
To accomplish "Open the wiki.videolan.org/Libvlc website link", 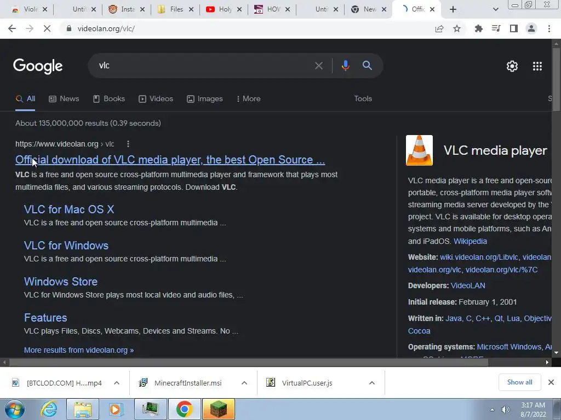I will pyautogui.click(x=479, y=257).
